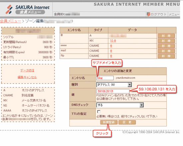Delete the MX record entry
The width and height of the screenshot is (183, 146).
coord(166,41)
